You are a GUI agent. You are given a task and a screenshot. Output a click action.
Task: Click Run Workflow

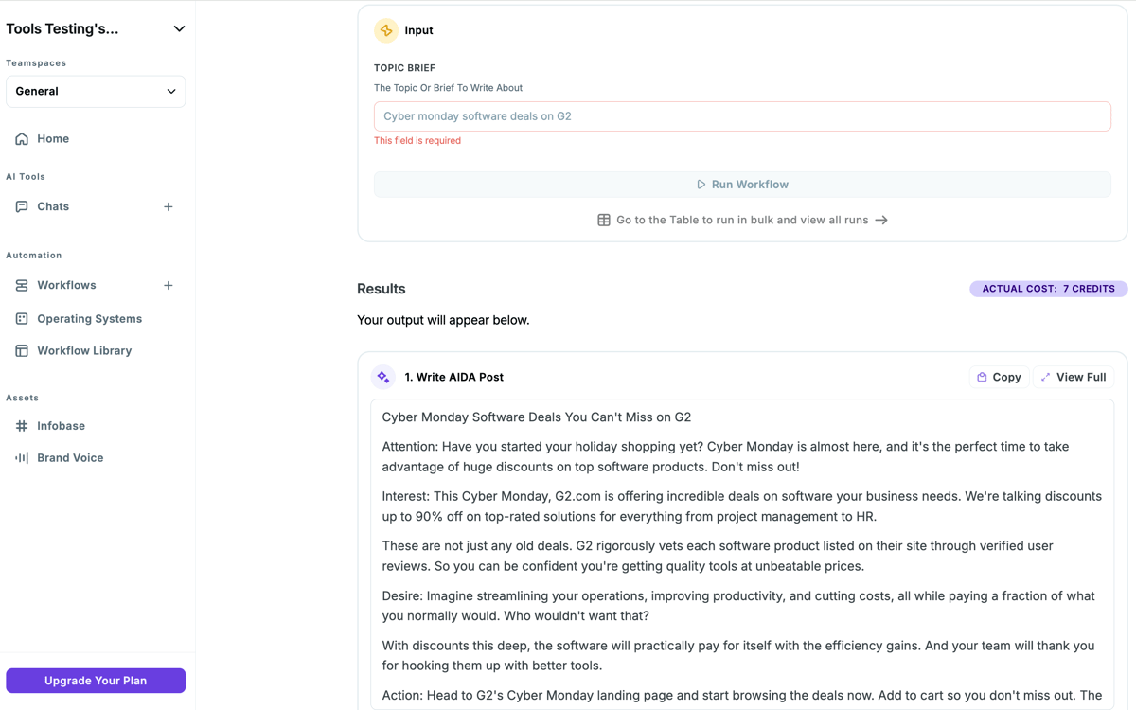point(742,184)
